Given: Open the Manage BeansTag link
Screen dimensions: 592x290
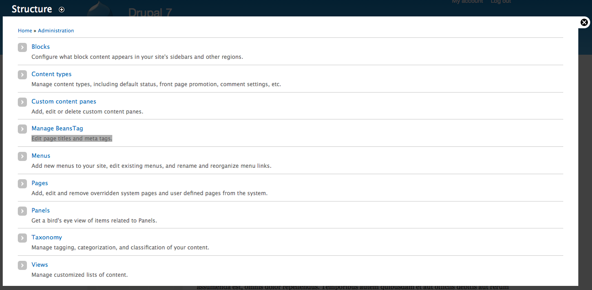Looking at the screenshot, I should tap(57, 128).
